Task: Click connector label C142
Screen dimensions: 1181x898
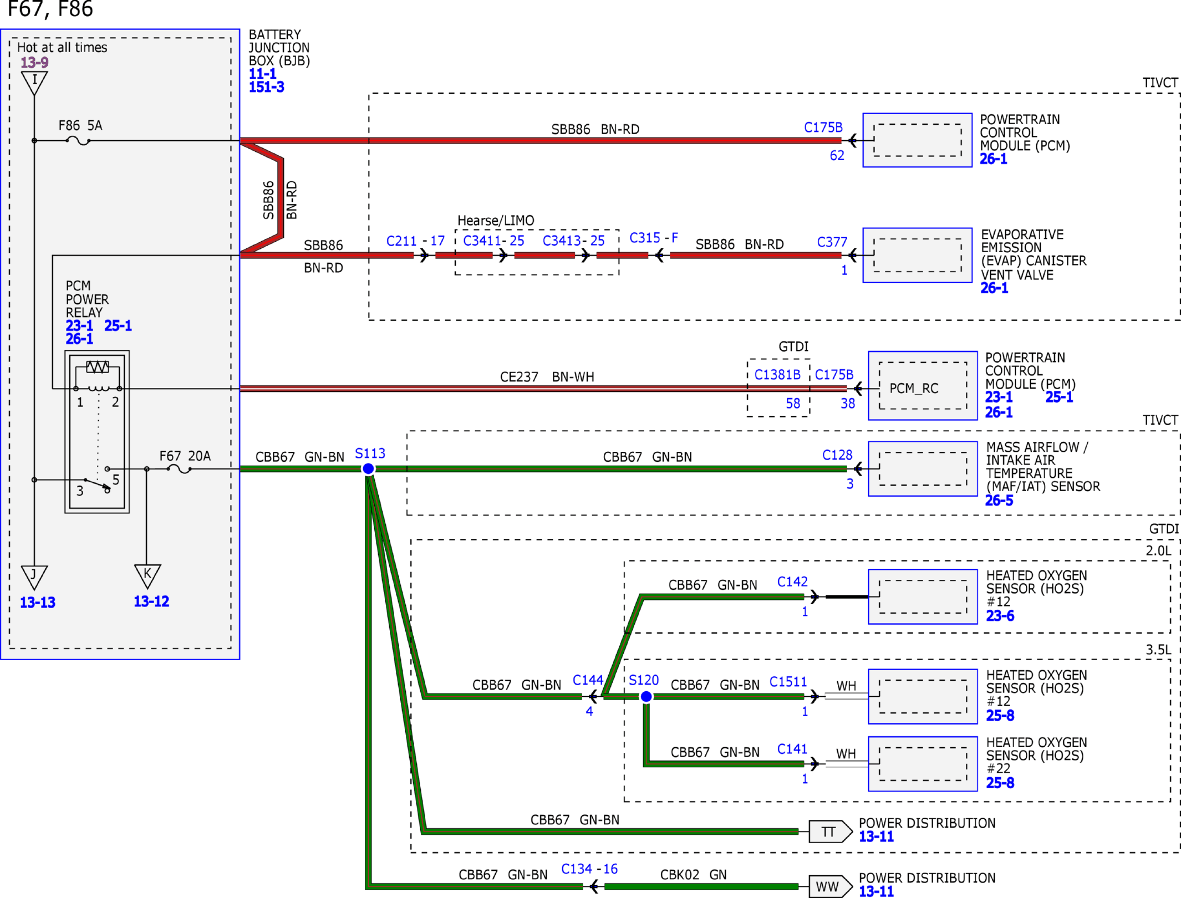Action: coord(792,581)
